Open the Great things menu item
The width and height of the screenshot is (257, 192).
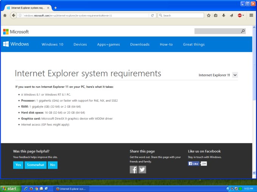[194, 44]
